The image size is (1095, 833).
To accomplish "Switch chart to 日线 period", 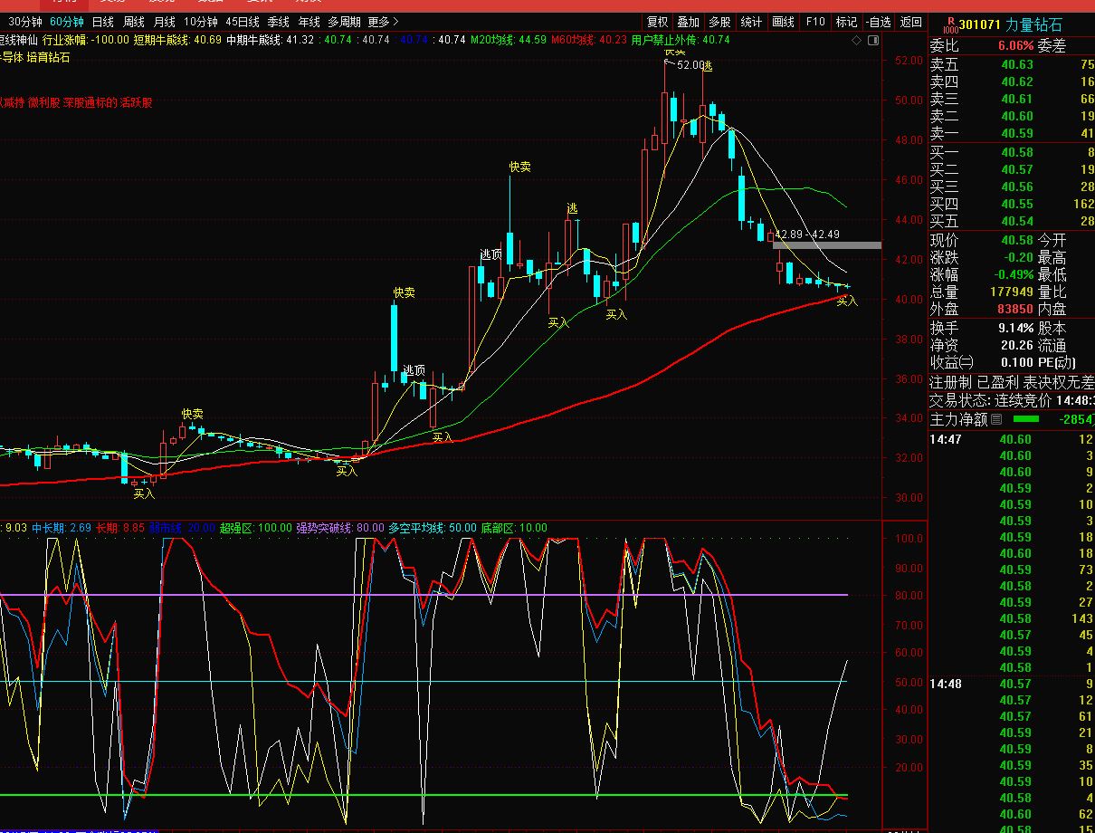I will click(103, 22).
